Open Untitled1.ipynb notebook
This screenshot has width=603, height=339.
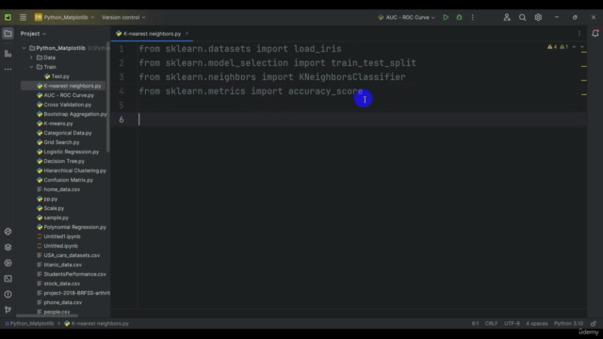(61, 236)
